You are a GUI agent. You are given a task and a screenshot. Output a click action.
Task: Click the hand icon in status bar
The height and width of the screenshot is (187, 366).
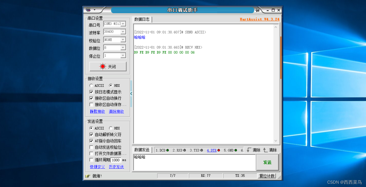[x=88, y=176]
